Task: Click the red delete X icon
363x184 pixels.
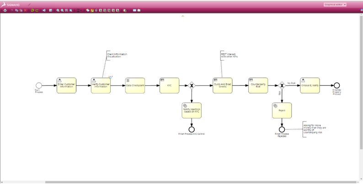Action: pos(25,10)
